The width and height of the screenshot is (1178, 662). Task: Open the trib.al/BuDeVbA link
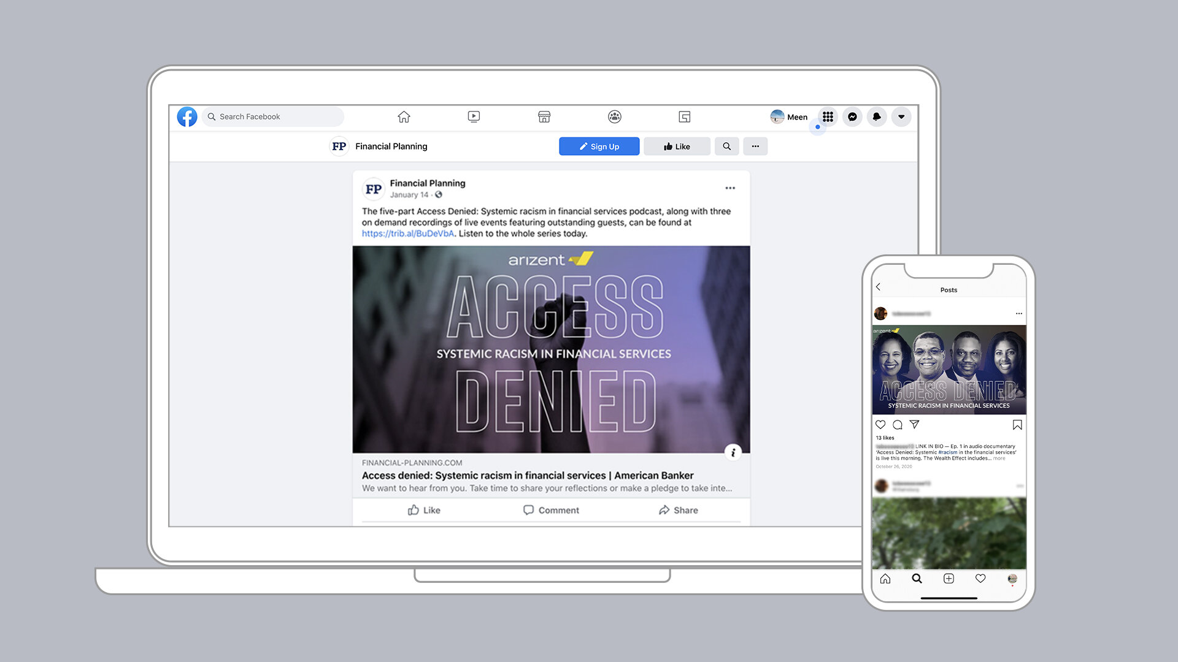[x=408, y=234]
